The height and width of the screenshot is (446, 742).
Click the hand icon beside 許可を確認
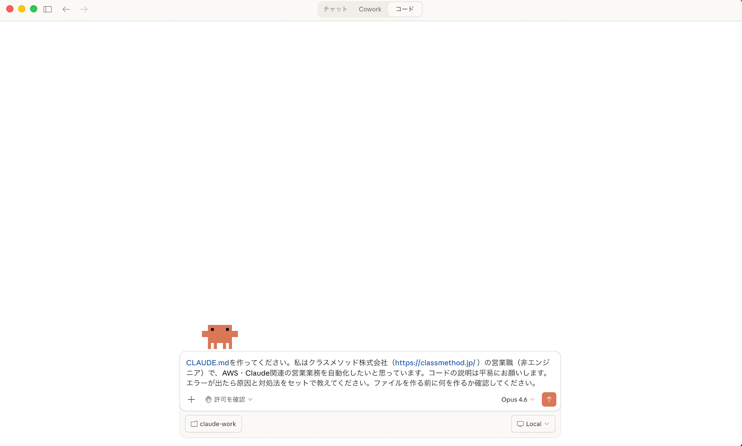tap(209, 399)
